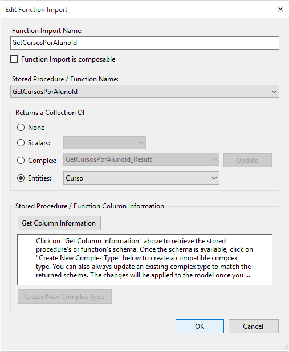The height and width of the screenshot is (352, 289).
Task: Click the Edit Function Import title bar
Action: [x=135, y=10]
